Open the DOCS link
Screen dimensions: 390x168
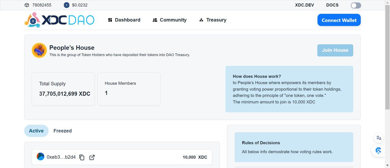click(x=332, y=5)
